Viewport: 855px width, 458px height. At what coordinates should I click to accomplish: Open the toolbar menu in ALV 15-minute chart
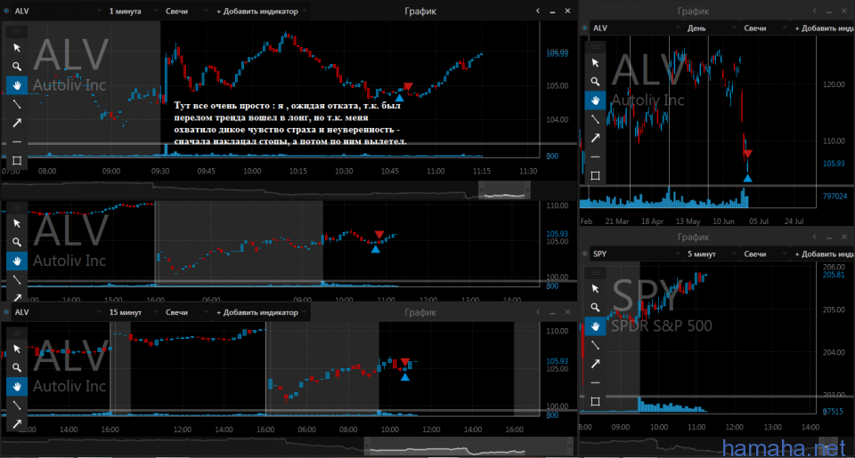click(17, 333)
